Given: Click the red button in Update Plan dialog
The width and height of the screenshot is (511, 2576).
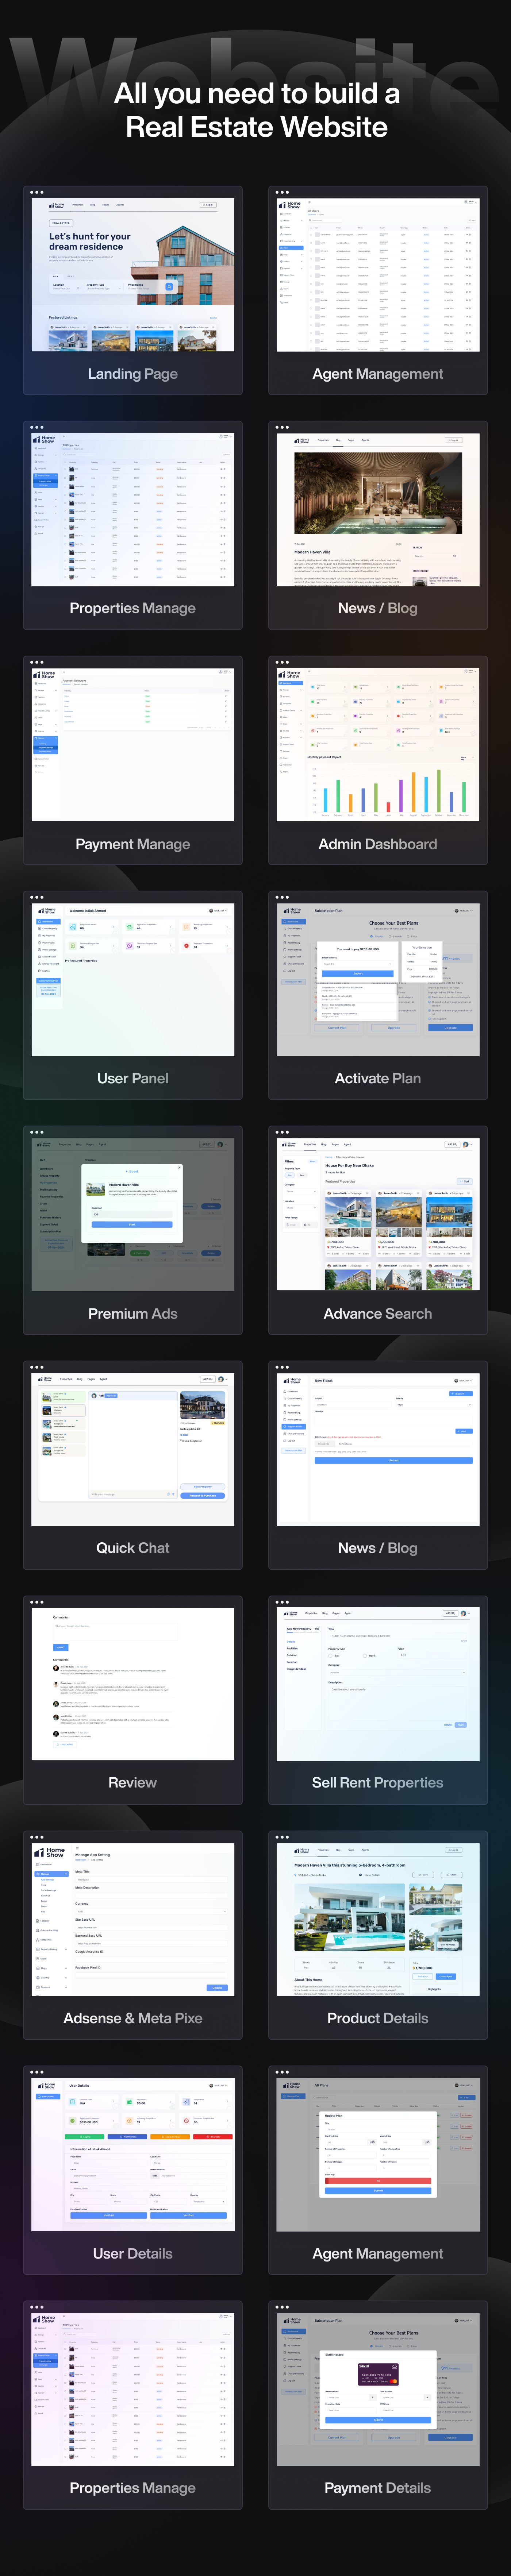Looking at the screenshot, I should pos(378,2181).
